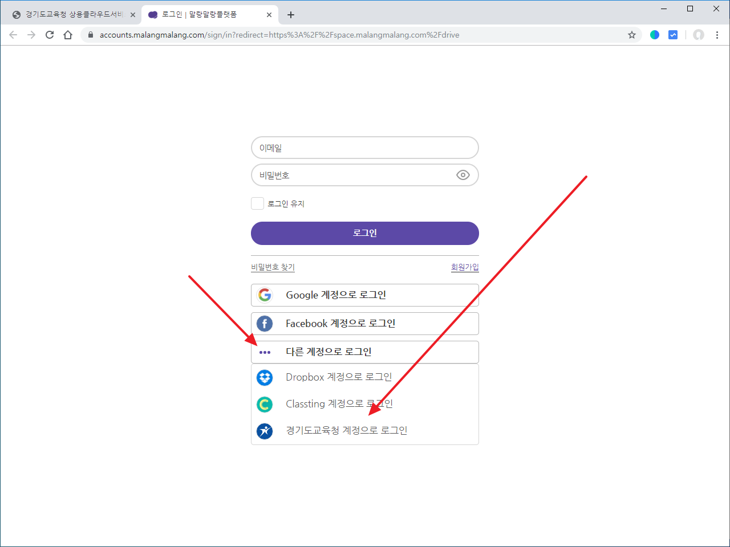Image resolution: width=730 pixels, height=547 pixels.
Task: Click the Classting logo icon
Action: click(265, 405)
